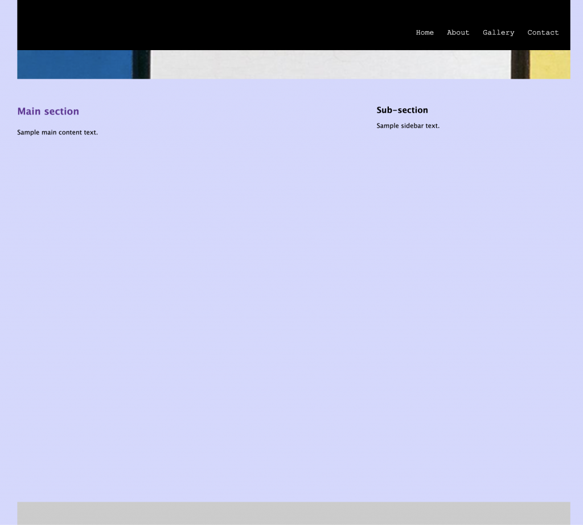Click the black stripe beside the blue banner area
The image size is (583, 525).
142,65
